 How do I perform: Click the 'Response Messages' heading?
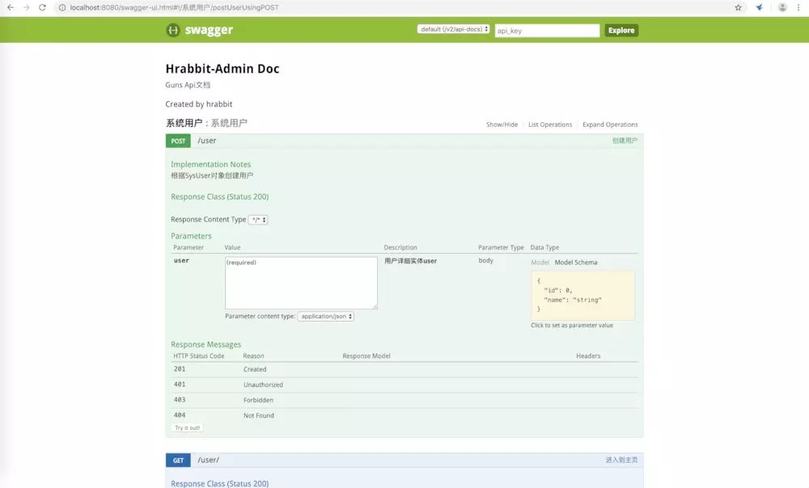coord(205,344)
